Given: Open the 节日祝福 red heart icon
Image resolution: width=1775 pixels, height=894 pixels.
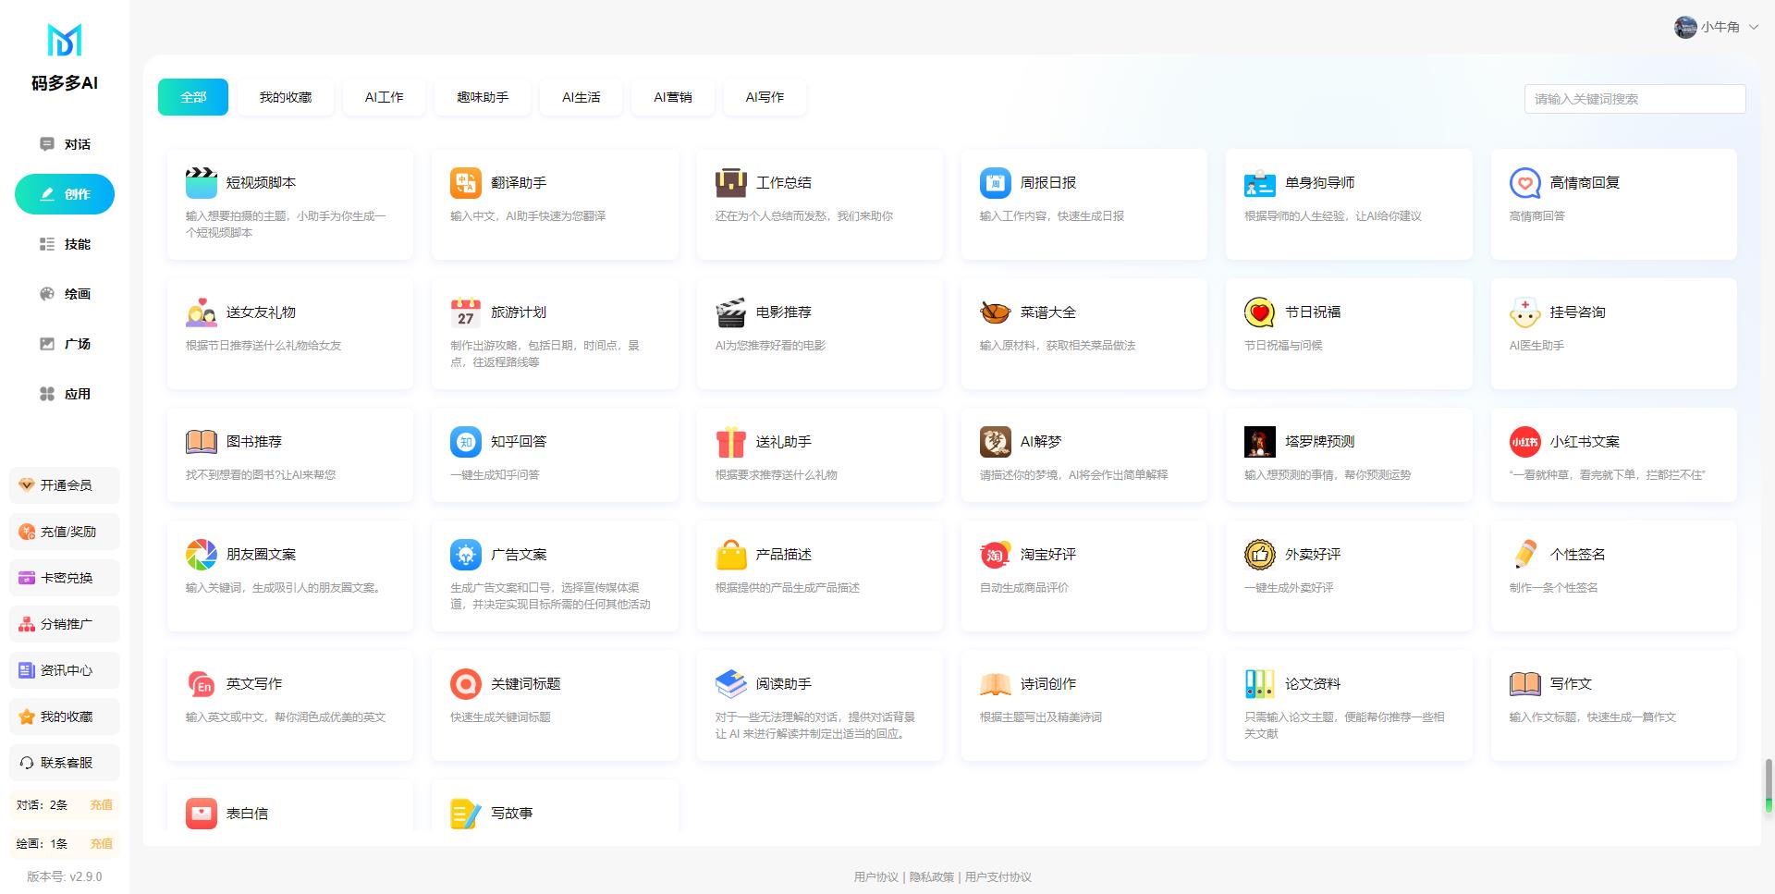Looking at the screenshot, I should (1260, 312).
